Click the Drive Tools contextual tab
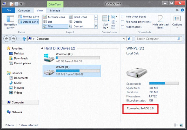The image size is (187, 130). point(55,4)
